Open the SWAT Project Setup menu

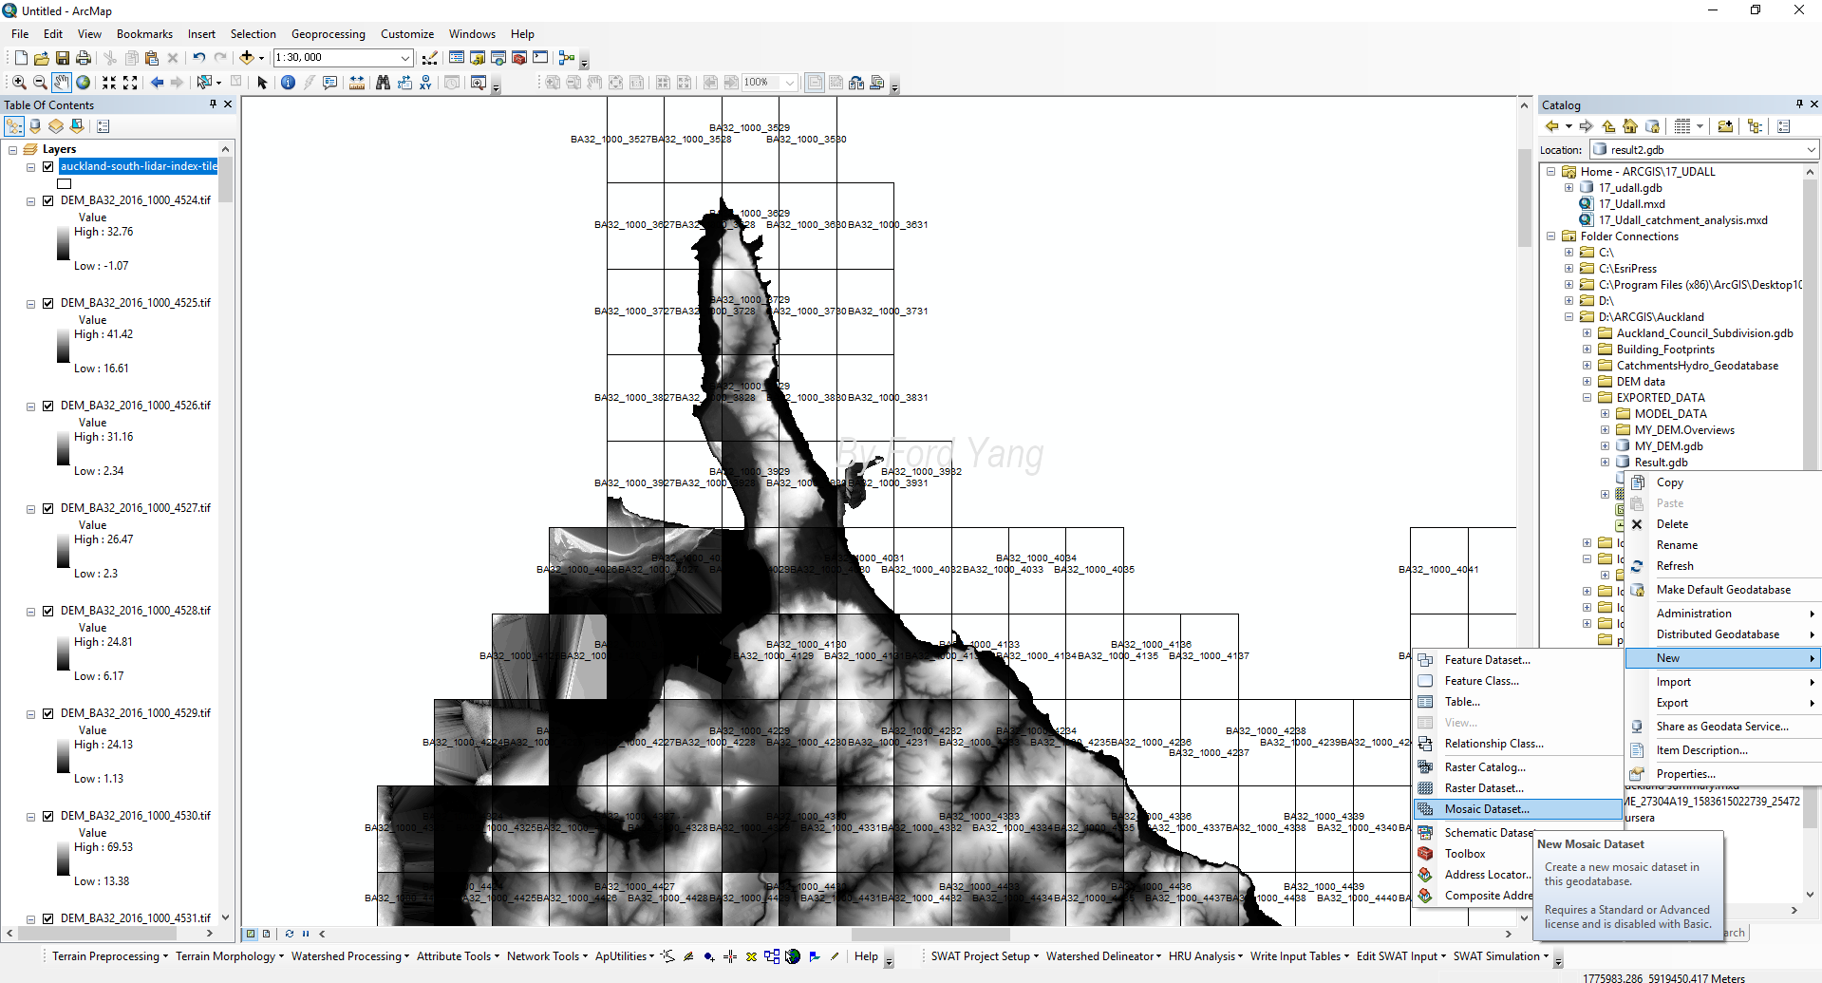[985, 956]
